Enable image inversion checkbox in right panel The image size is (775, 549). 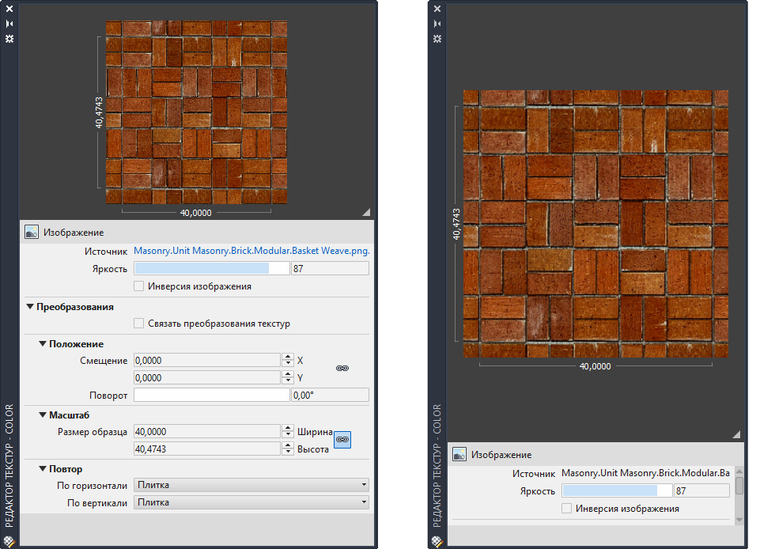(x=567, y=508)
